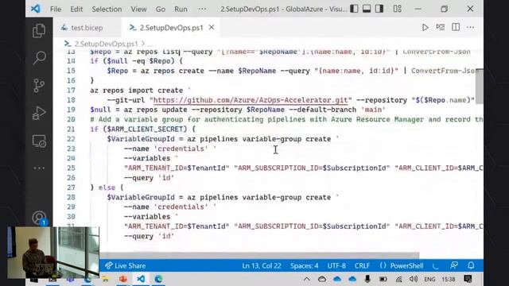Switch to Visual Studio Code in the taskbar
The height and width of the screenshot is (286, 509).
click(x=141, y=279)
